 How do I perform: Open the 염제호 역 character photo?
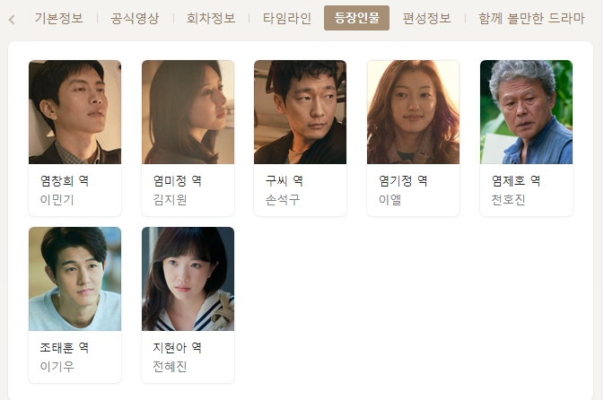526,112
